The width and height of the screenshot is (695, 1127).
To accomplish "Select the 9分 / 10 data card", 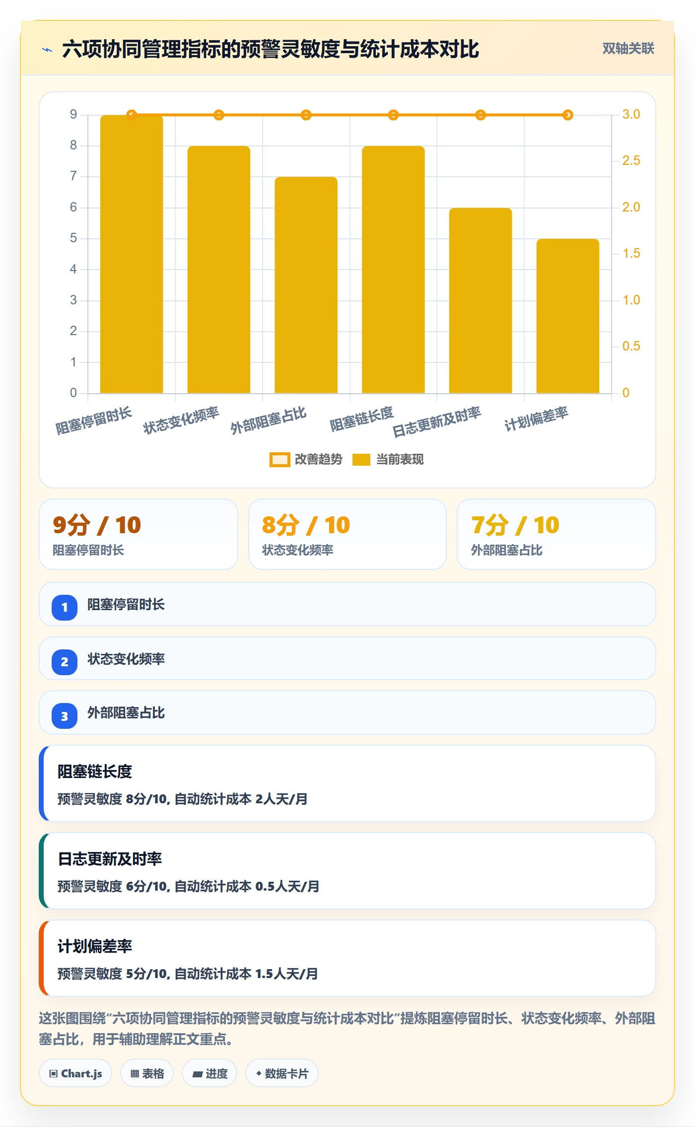I will click(139, 534).
